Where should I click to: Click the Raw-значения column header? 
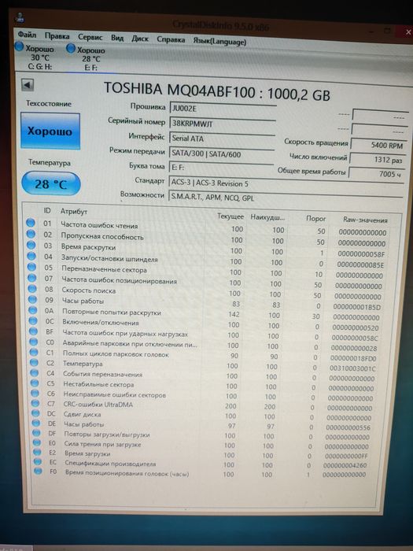pyautogui.click(x=365, y=220)
